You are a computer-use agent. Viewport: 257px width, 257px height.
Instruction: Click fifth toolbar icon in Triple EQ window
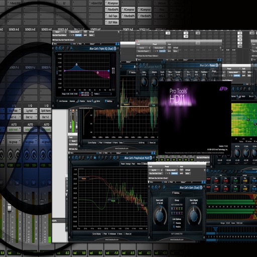tap(71, 49)
